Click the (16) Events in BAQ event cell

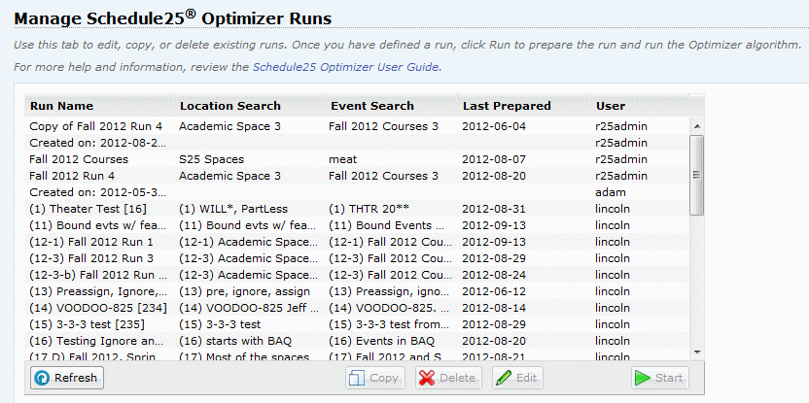point(381,341)
